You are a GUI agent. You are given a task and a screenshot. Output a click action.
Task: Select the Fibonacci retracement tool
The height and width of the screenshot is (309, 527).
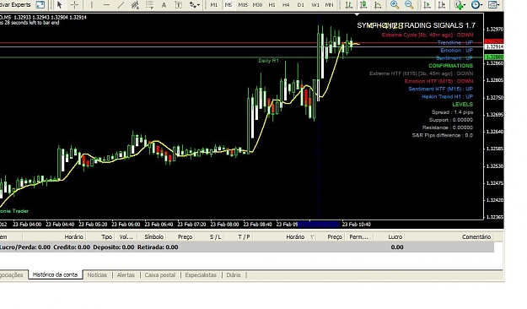pyautogui.click(x=149, y=5)
